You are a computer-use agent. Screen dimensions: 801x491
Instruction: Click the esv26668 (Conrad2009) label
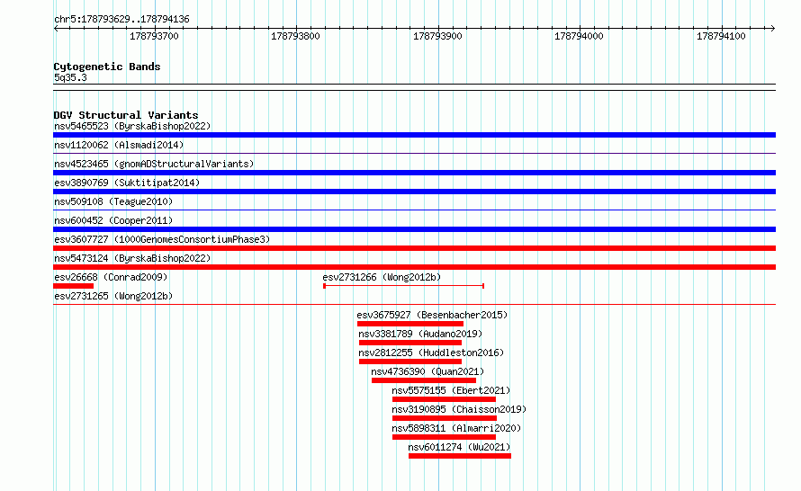(x=111, y=277)
